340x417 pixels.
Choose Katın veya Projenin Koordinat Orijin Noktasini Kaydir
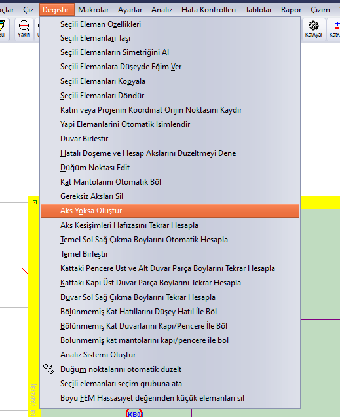[170, 110]
